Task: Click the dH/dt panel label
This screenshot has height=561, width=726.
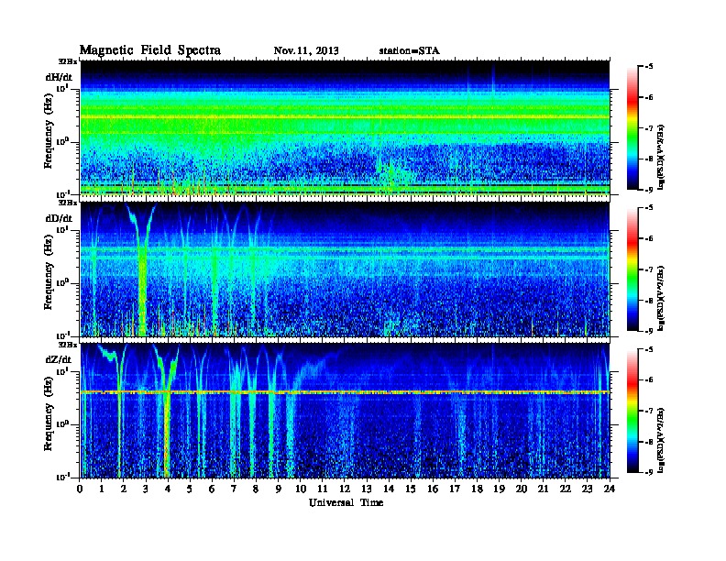Action: coord(59,77)
